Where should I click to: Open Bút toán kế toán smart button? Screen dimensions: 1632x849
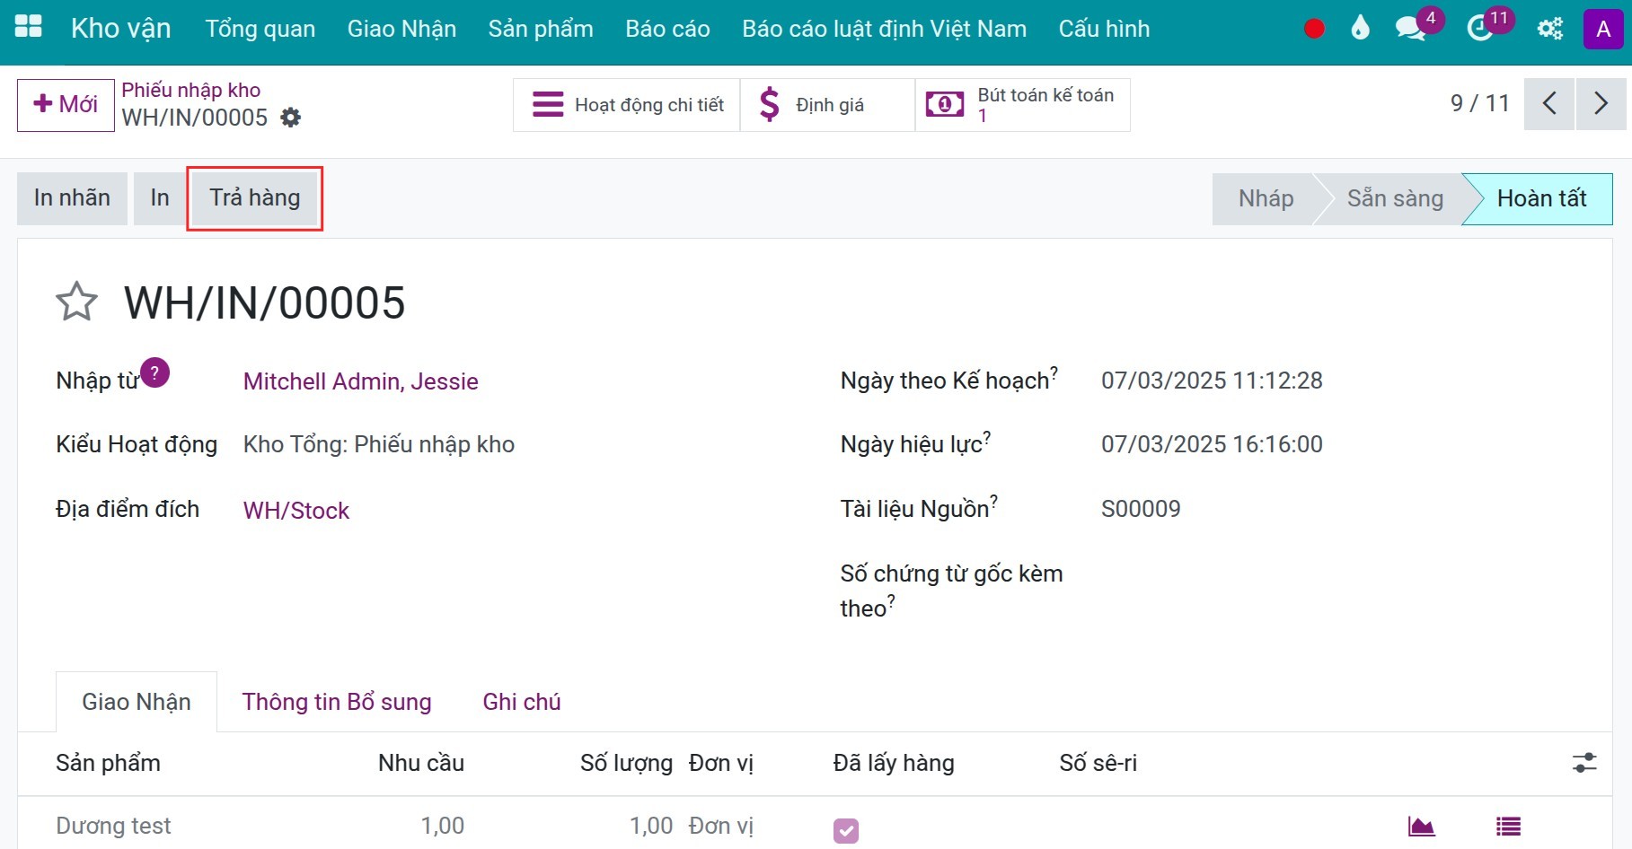click(x=1022, y=105)
